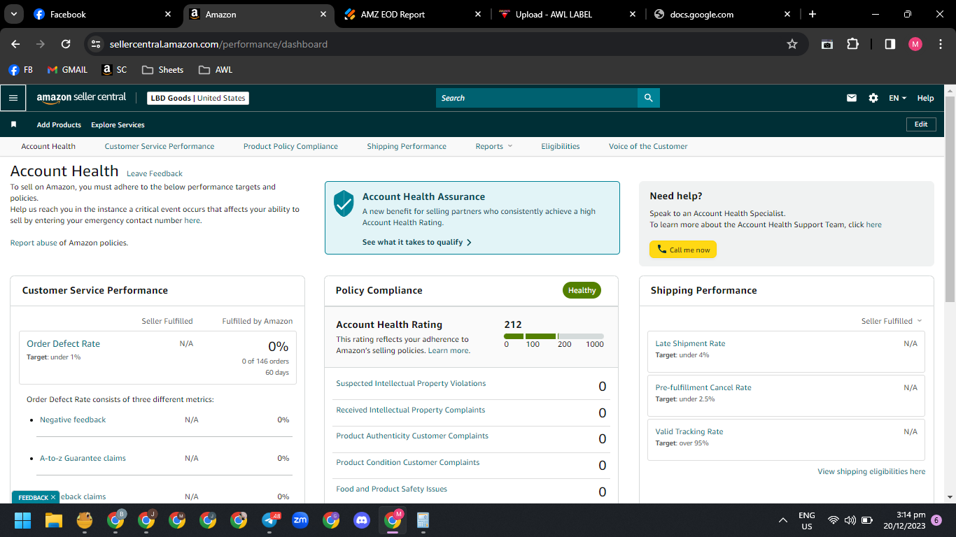This screenshot has height=537, width=956.
Task: Open the Chrome tab search dropdown
Action: point(14,14)
